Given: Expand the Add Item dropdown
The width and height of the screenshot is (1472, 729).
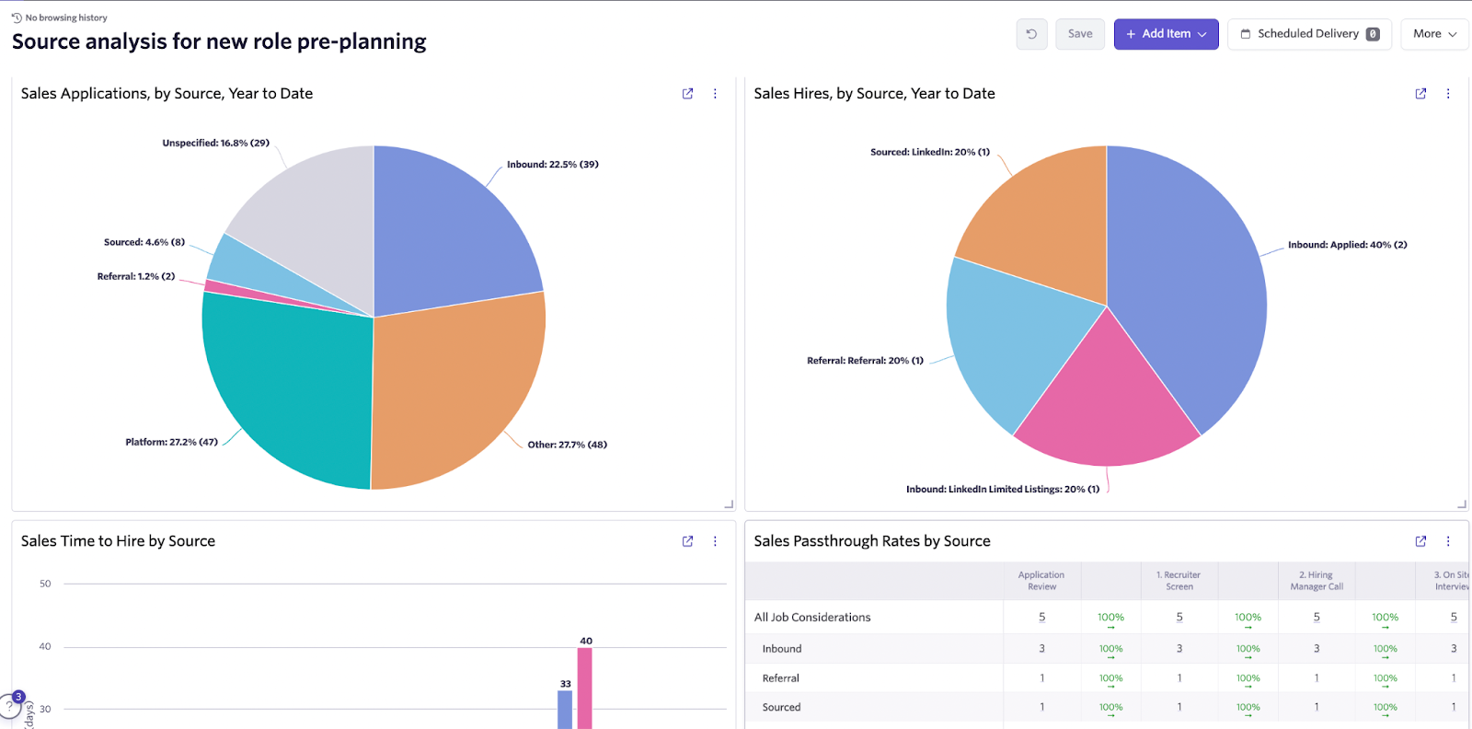Looking at the screenshot, I should [1166, 34].
